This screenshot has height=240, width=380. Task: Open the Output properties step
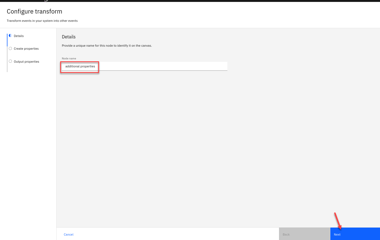coord(26,62)
